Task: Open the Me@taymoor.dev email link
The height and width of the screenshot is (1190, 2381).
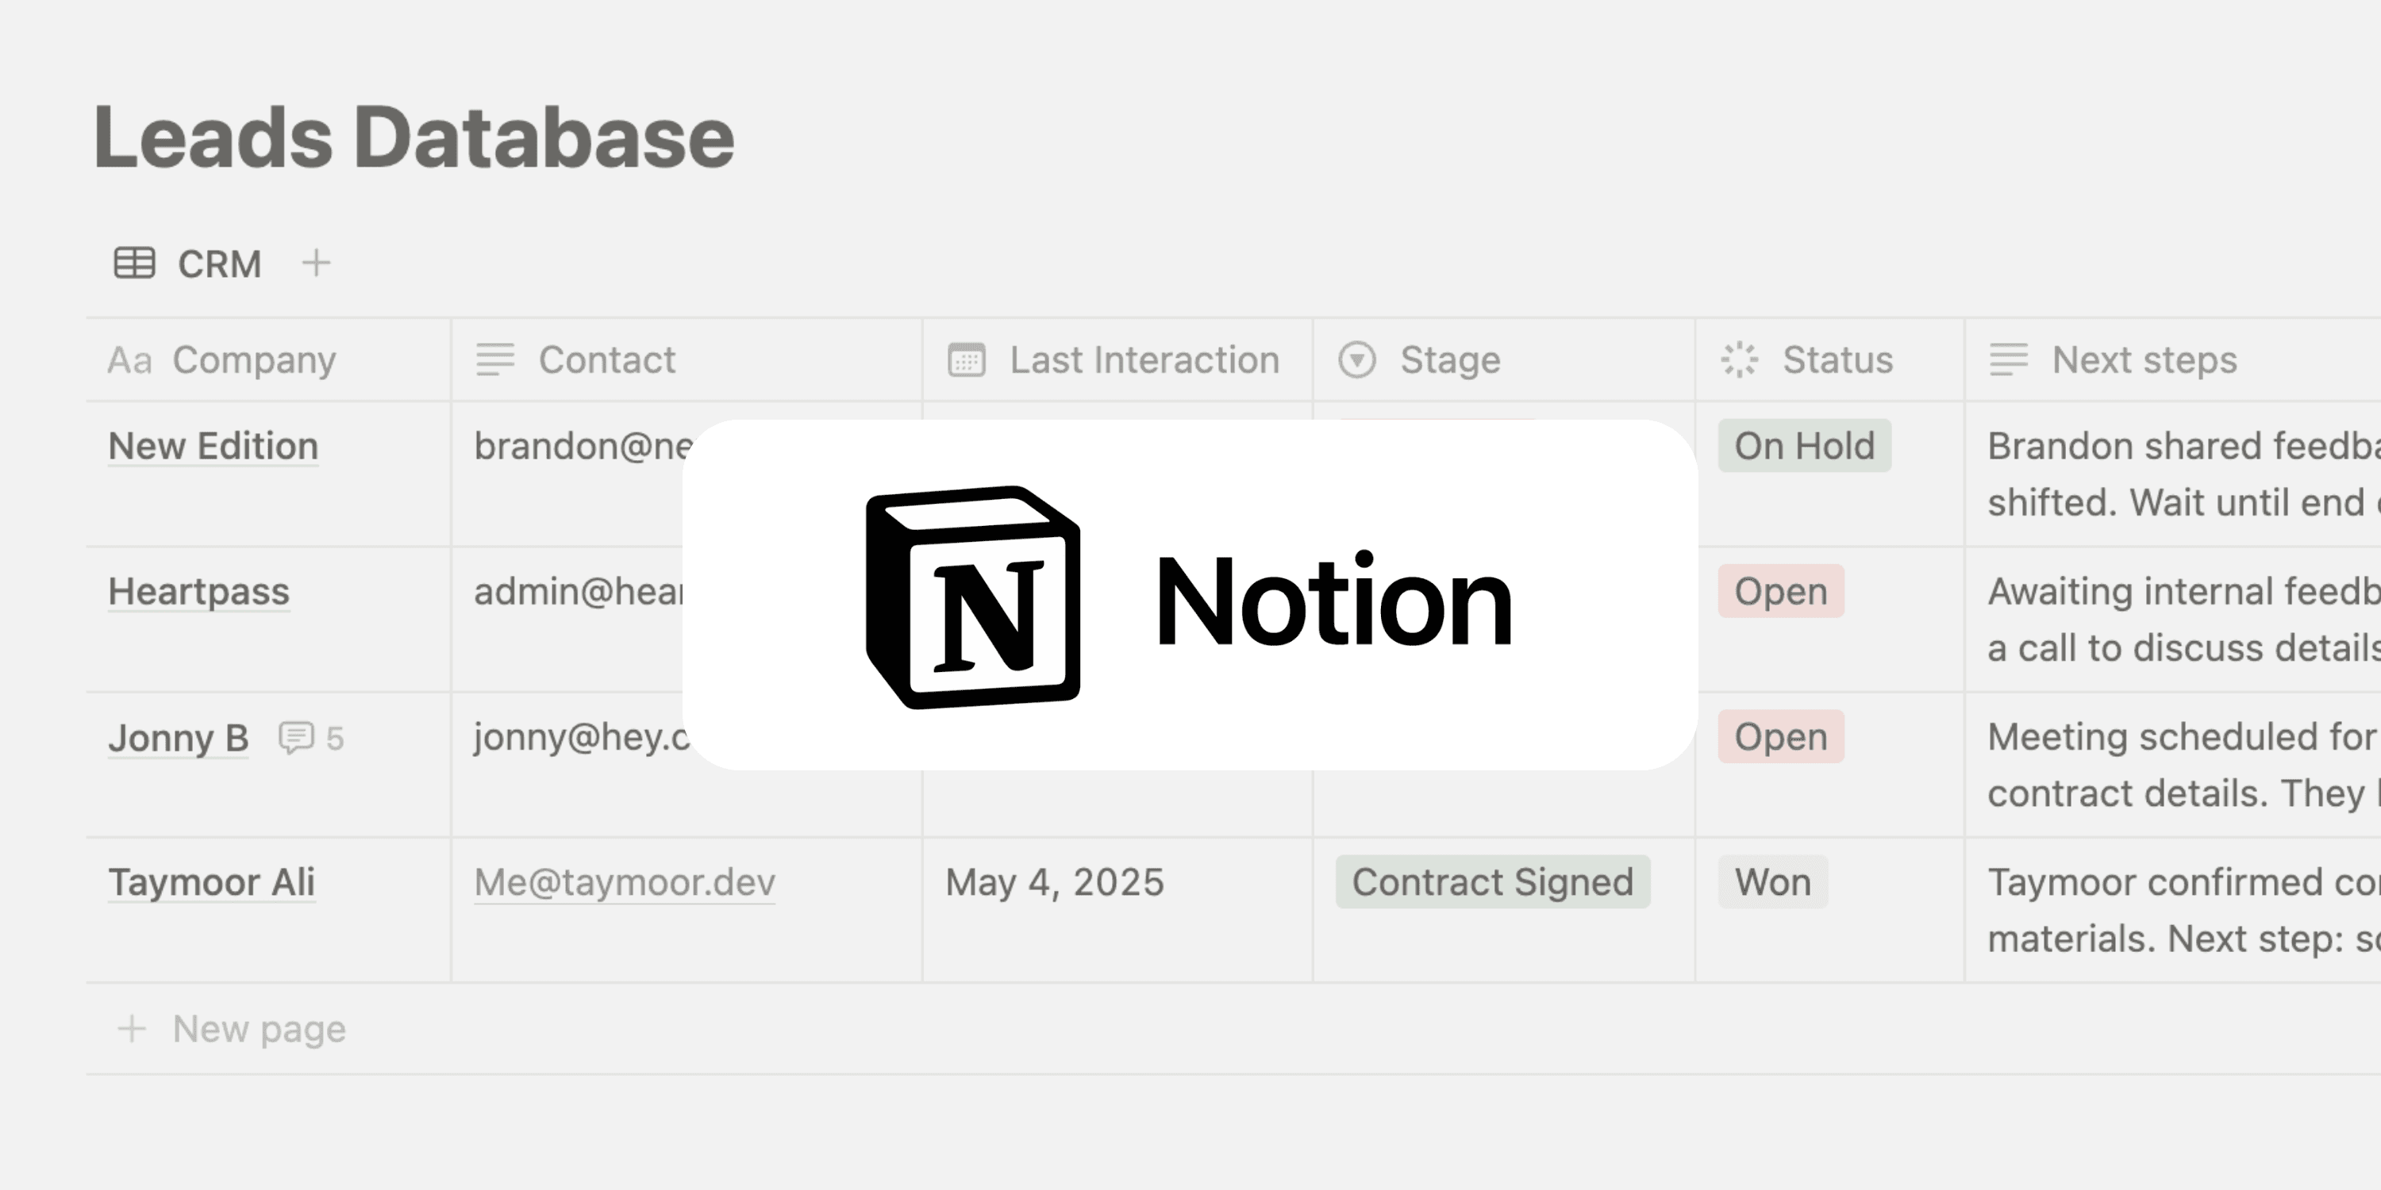Action: pyautogui.click(x=625, y=882)
